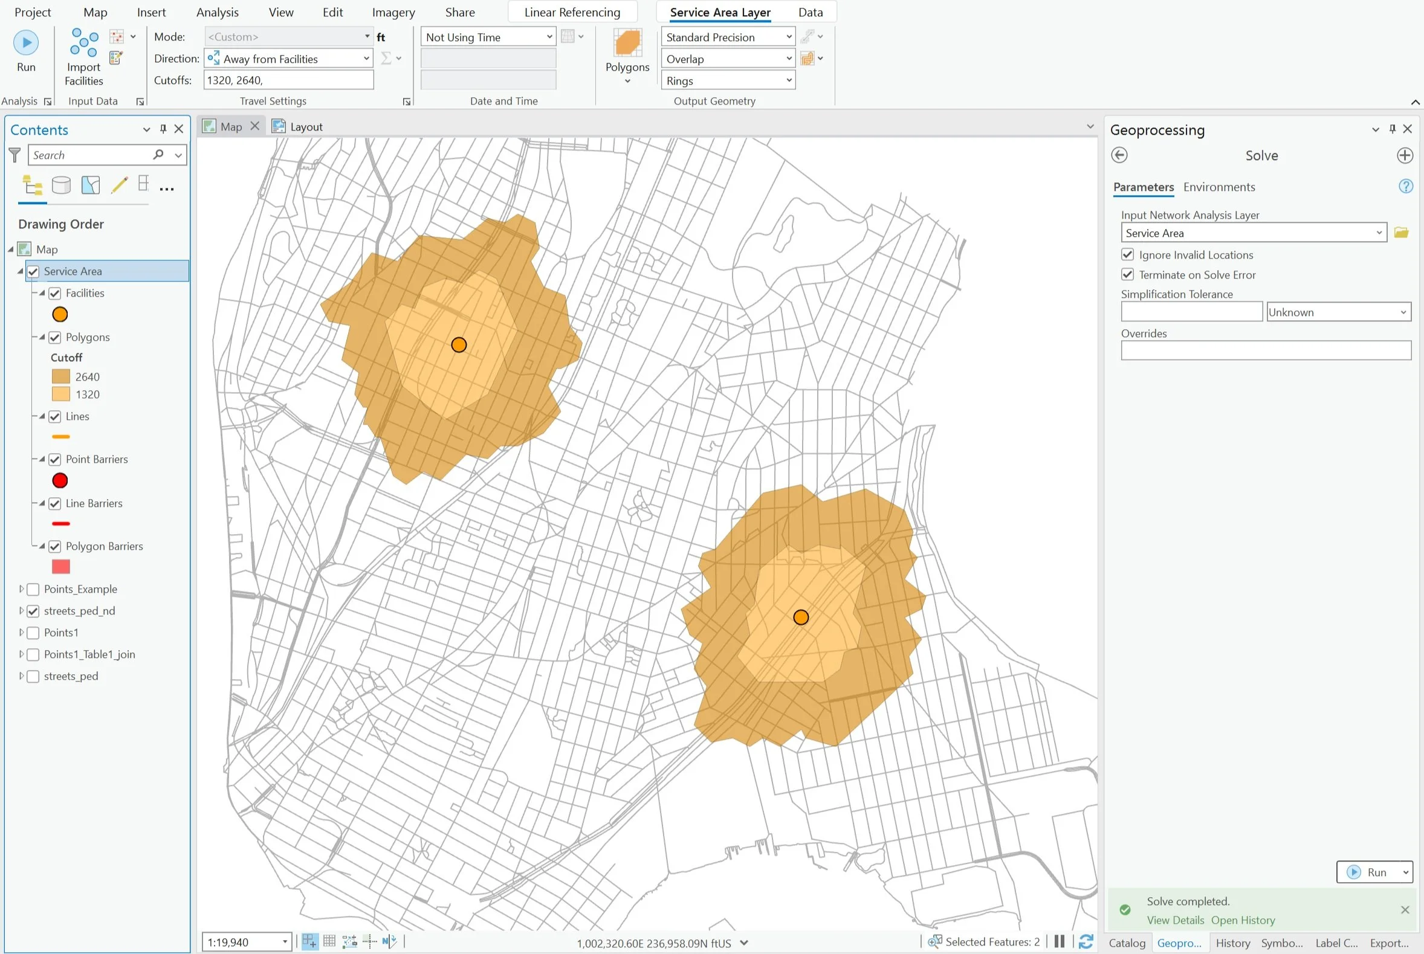The image size is (1424, 954).
Task: Open the Analysis ribbon tab
Action: coord(217,12)
